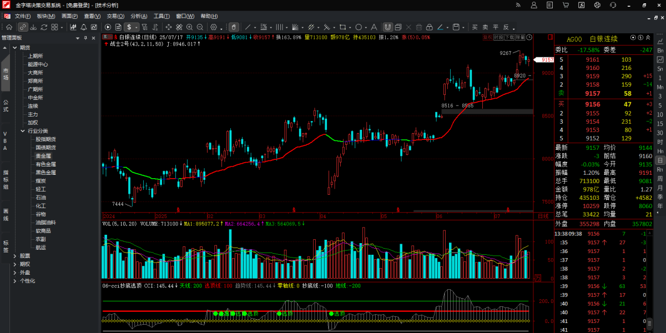
Task: Click the 买 buy button
Action: (x=475, y=27)
